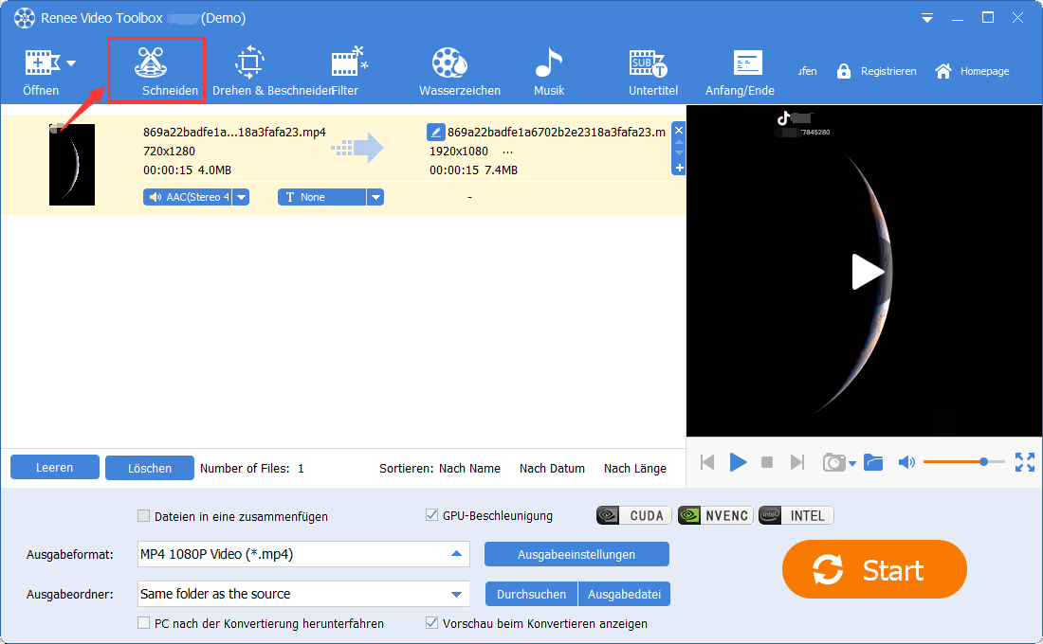Open the Wasserzeichen watermark tool

click(459, 72)
